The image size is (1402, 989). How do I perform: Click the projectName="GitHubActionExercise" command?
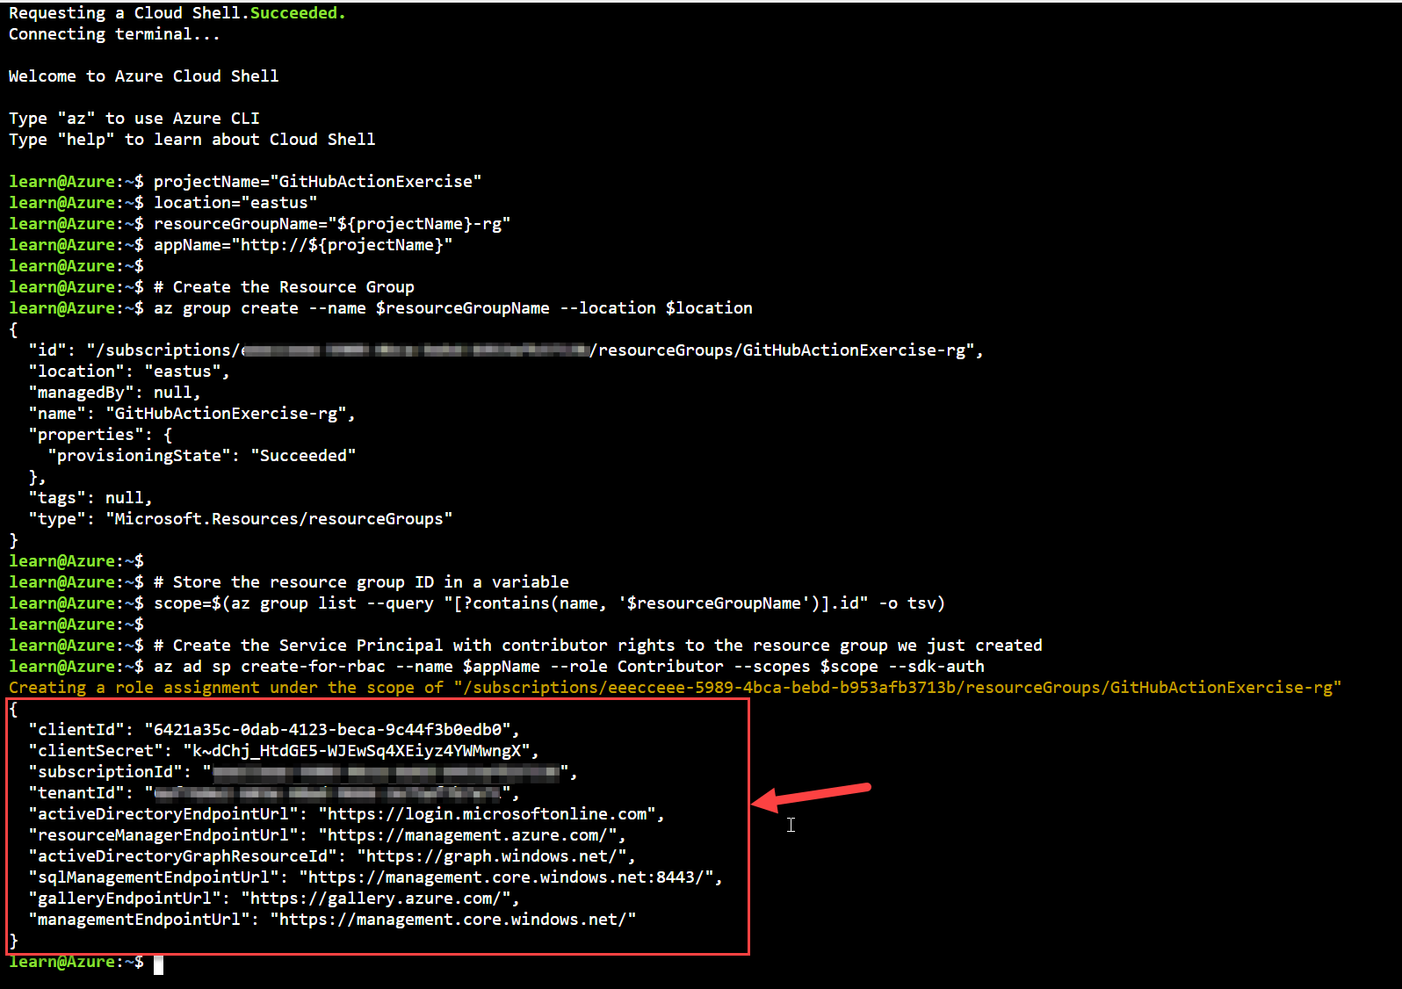tap(317, 182)
